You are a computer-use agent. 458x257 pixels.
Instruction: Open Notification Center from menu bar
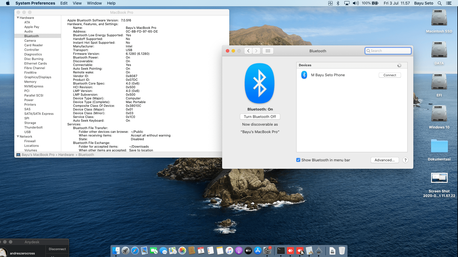[449, 3]
